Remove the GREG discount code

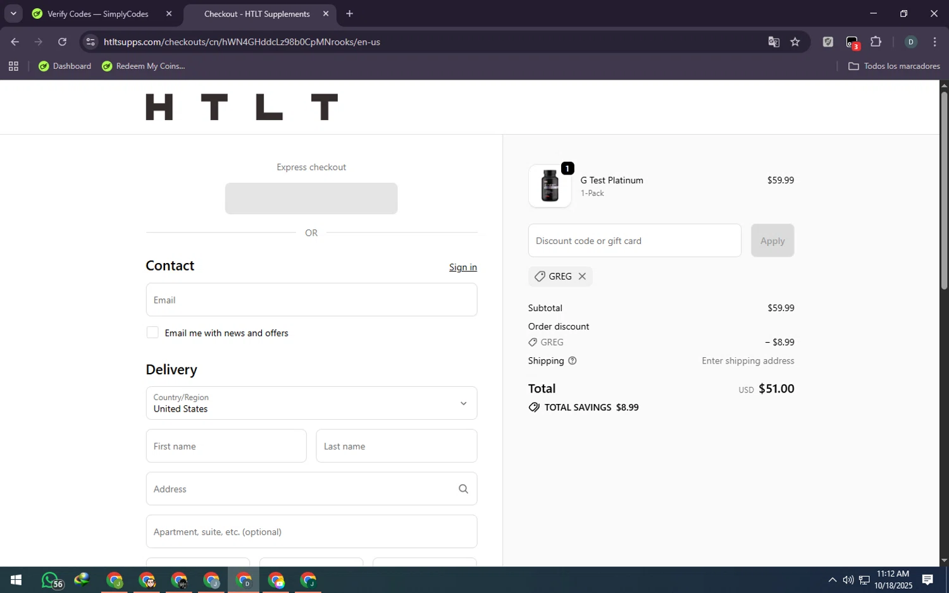tap(582, 276)
